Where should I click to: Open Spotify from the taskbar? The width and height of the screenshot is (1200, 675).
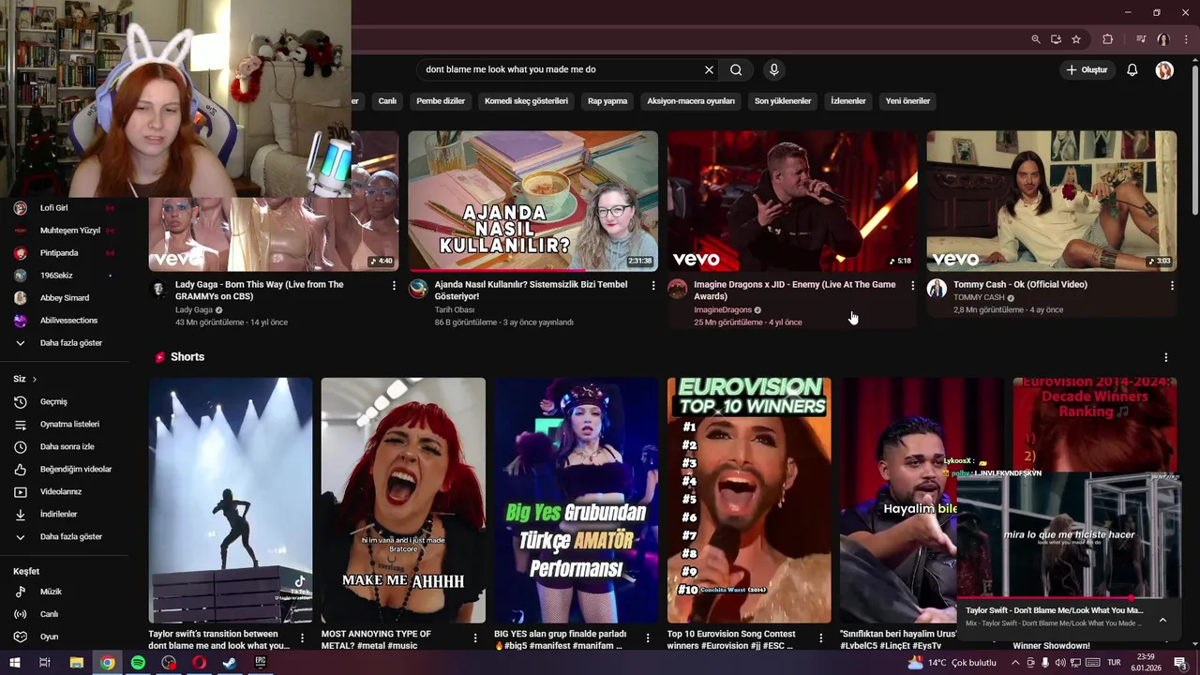138,663
